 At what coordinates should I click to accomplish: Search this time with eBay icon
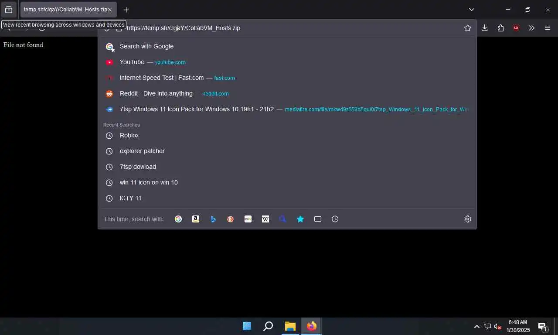[248, 219]
